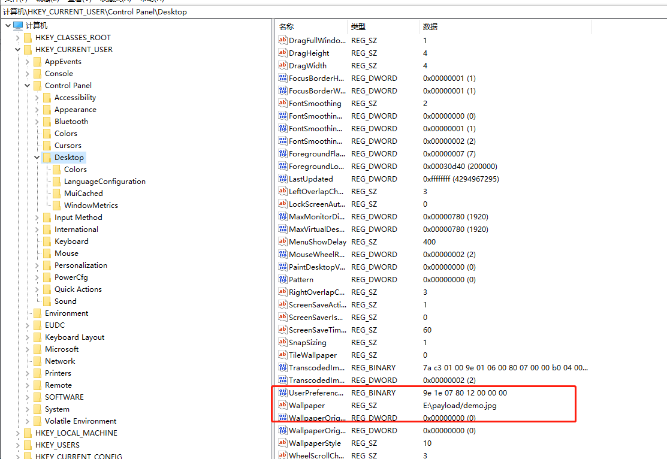This screenshot has width=667, height=459.
Task: Expand the HKEY_LOCAL_MACHINE tree node
Action: (x=17, y=433)
